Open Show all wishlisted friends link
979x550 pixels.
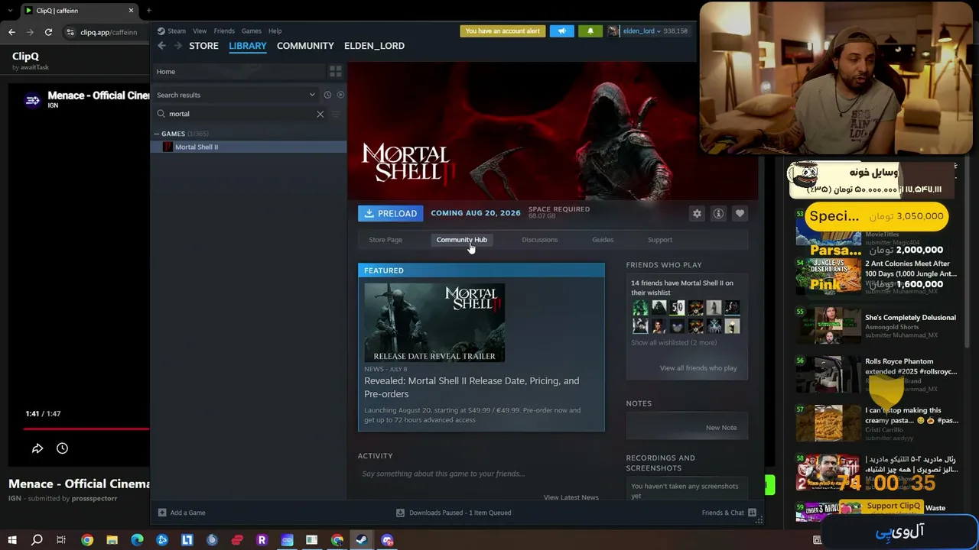coord(674,343)
